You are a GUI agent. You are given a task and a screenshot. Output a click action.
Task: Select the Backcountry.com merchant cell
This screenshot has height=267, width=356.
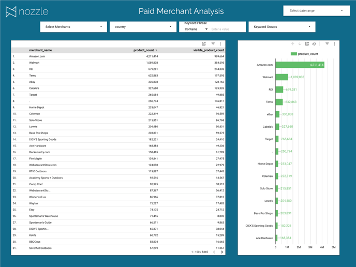tap(39, 152)
